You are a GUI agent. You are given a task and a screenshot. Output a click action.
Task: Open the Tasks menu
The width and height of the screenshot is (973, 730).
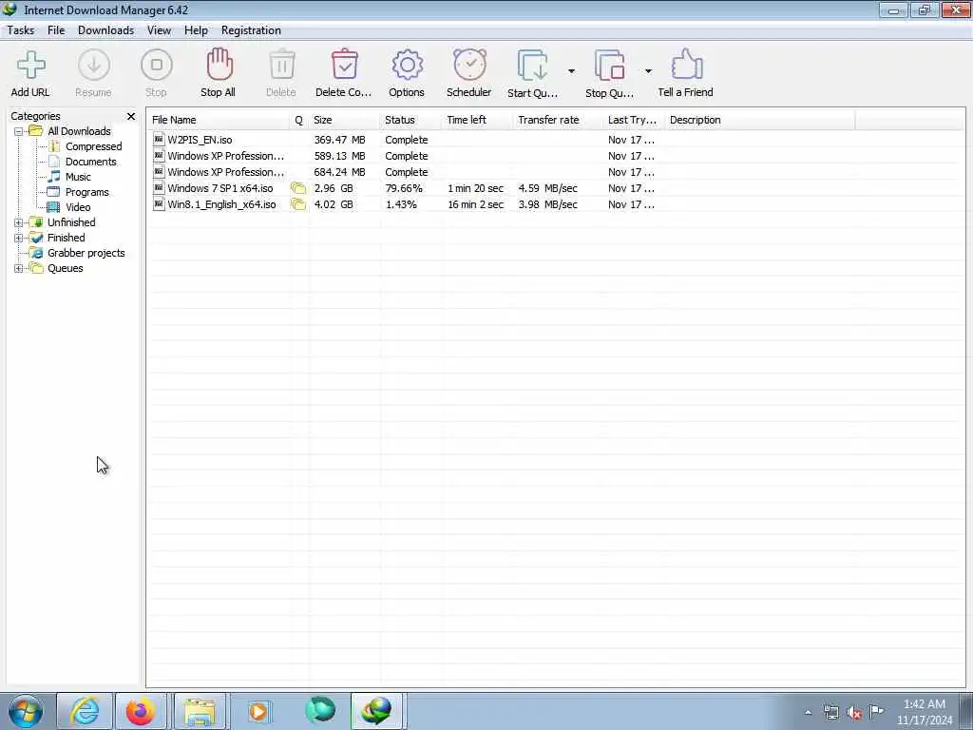21,30
